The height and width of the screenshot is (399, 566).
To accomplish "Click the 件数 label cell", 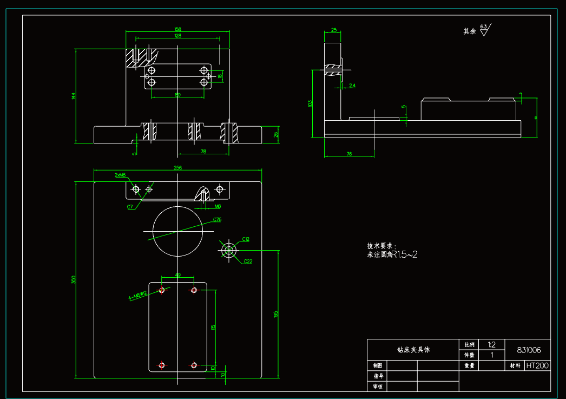I will (x=469, y=355).
